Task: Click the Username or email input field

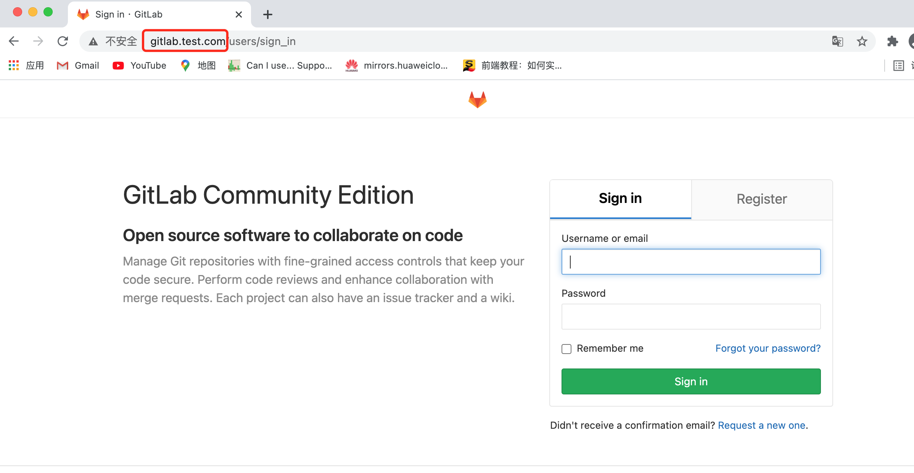Action: pyautogui.click(x=690, y=262)
